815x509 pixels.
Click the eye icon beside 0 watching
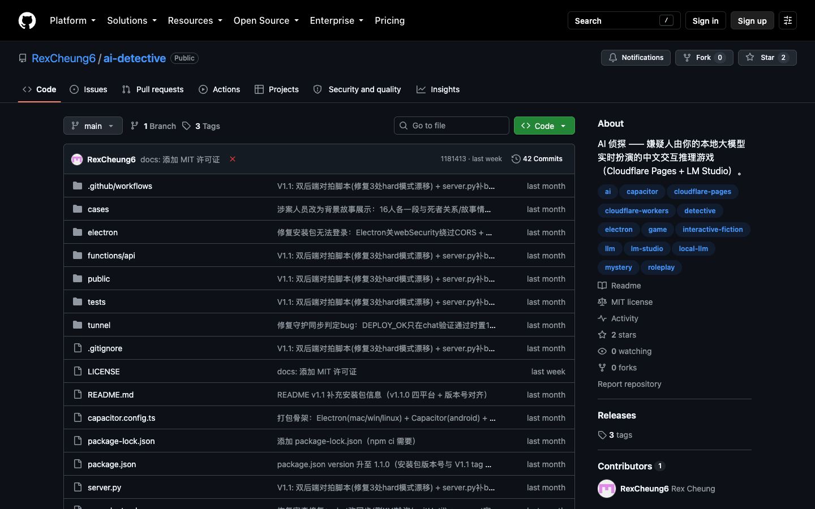click(x=602, y=351)
